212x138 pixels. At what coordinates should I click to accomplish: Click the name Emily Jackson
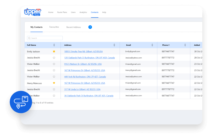point(34,51)
